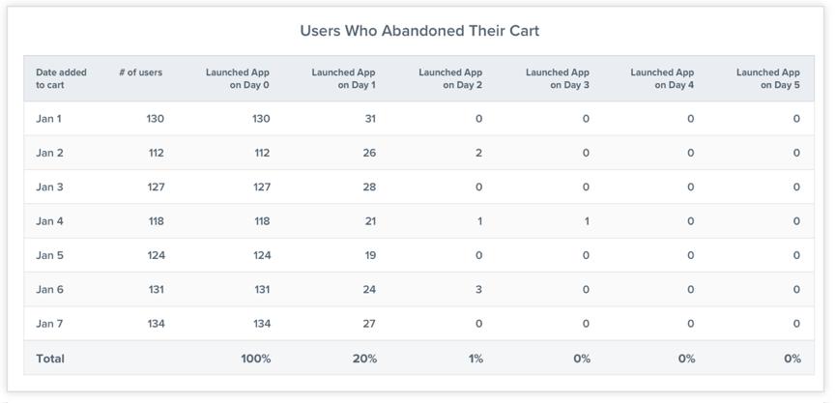Select the 'Launched App on Day 3' header
Screen dimensions: 836x403
(x=557, y=78)
